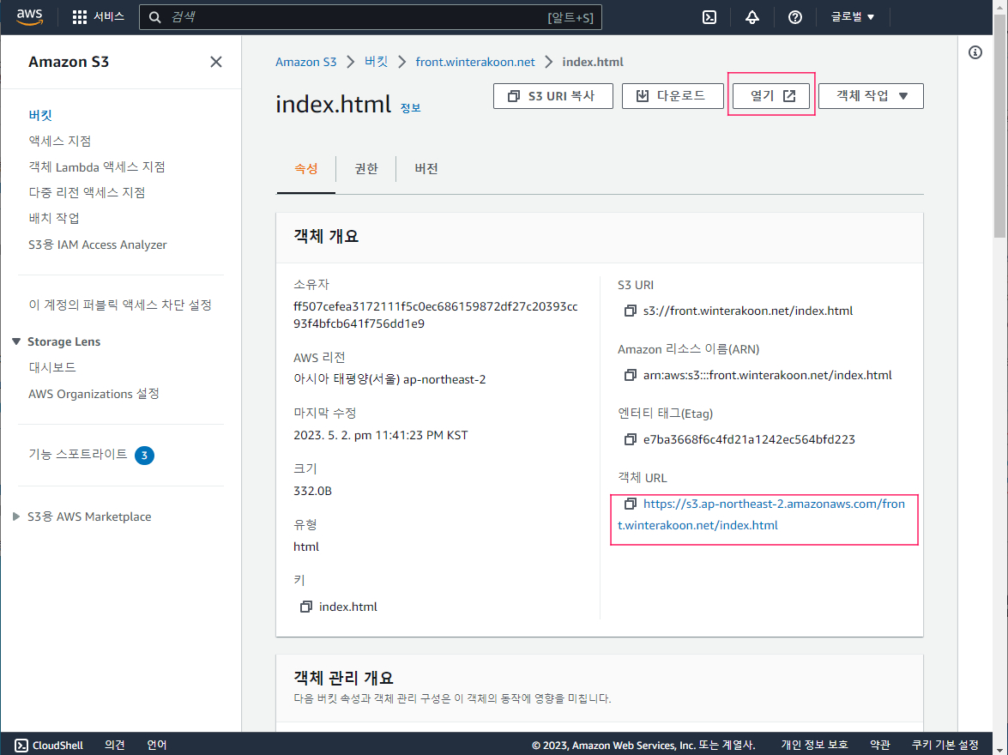Open S3용 IAM Access Analyzer

(98, 245)
